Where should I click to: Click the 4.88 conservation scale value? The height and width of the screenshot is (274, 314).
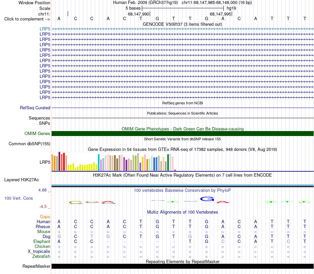(42, 190)
